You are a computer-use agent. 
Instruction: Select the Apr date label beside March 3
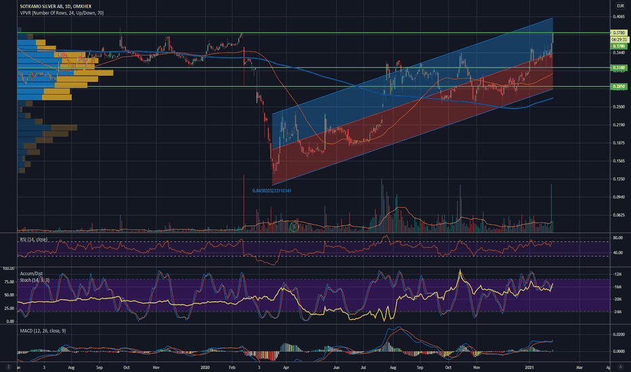(x=286, y=367)
